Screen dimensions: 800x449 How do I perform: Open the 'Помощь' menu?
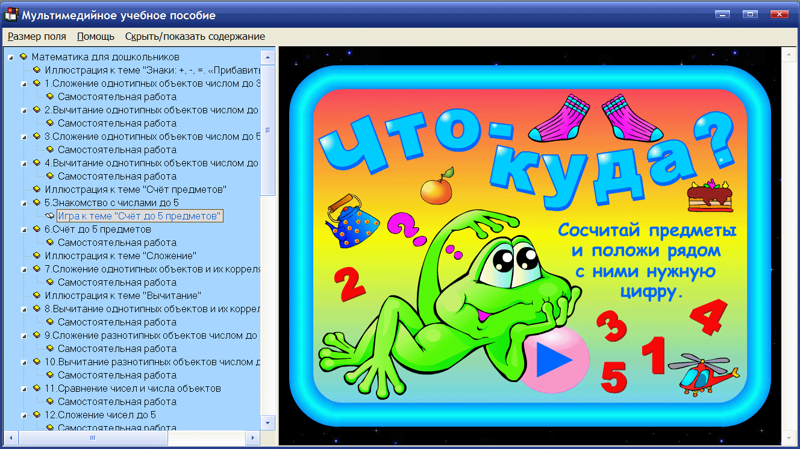point(96,36)
